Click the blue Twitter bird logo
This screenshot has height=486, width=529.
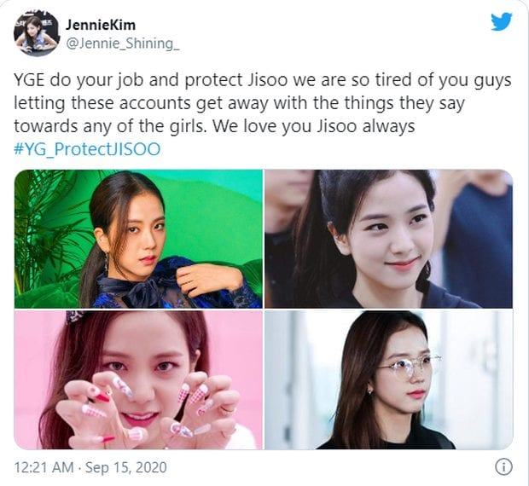tap(502, 21)
